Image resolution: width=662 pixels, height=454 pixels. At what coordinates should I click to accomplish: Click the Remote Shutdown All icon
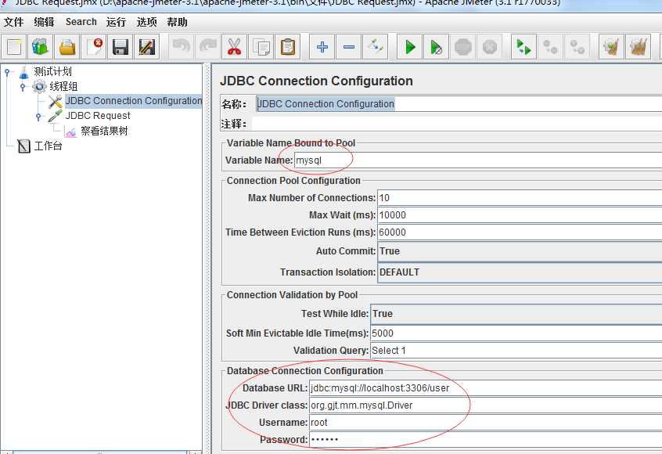pyautogui.click(x=577, y=47)
